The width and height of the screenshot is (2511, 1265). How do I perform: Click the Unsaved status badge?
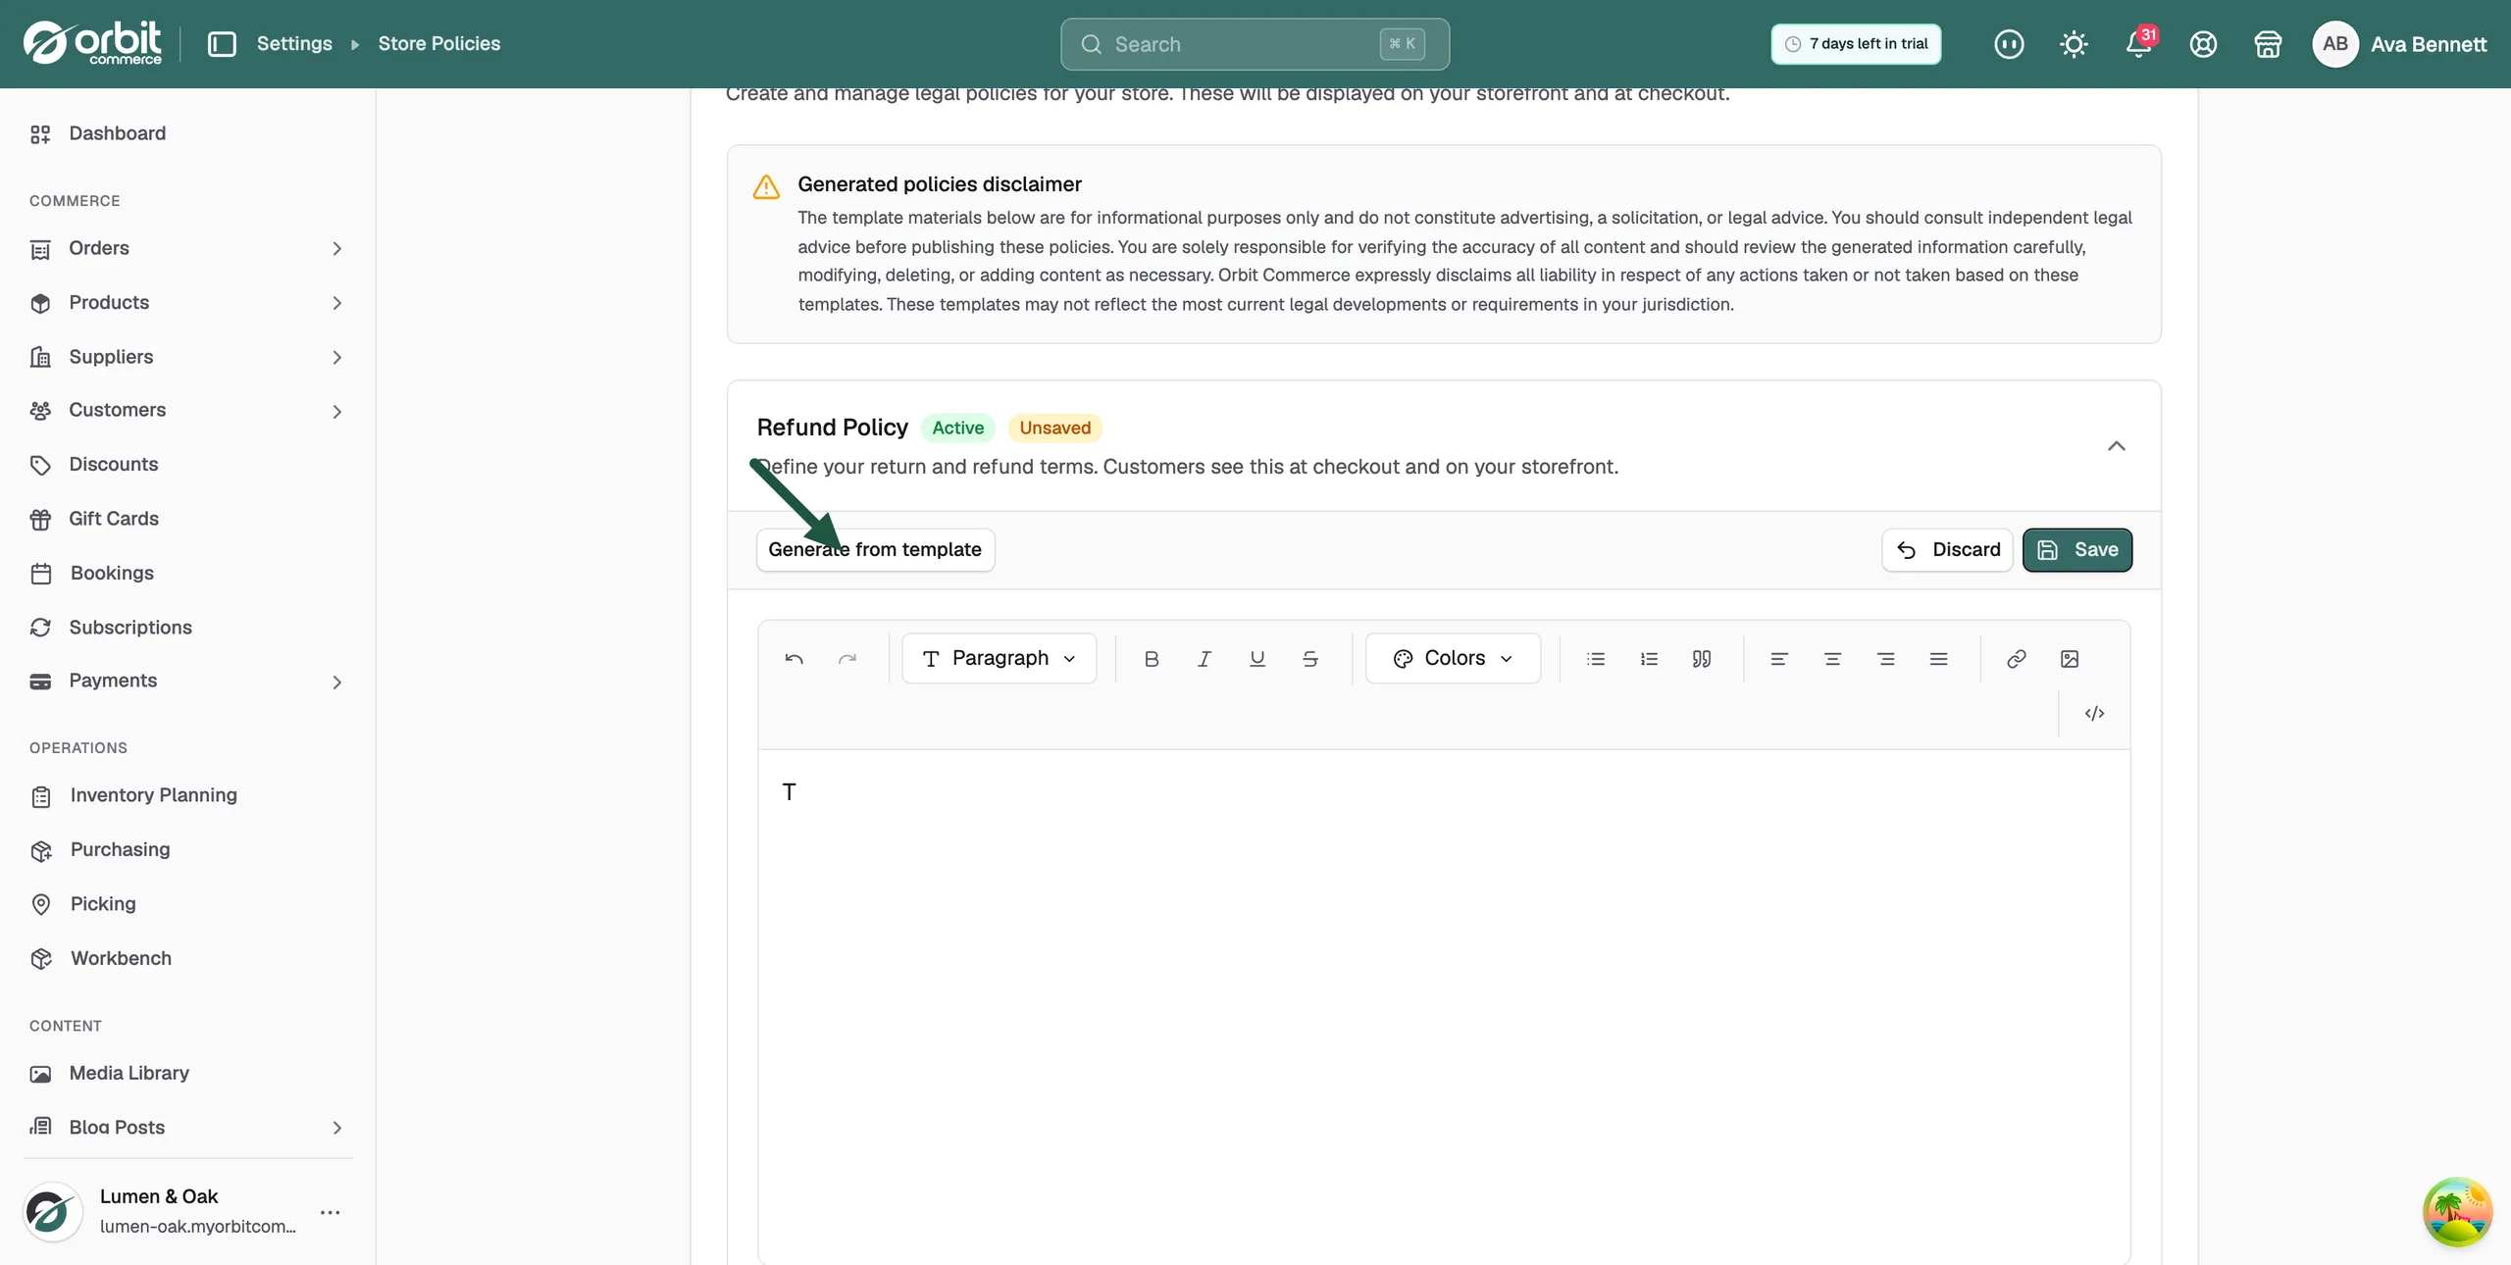pos(1054,428)
